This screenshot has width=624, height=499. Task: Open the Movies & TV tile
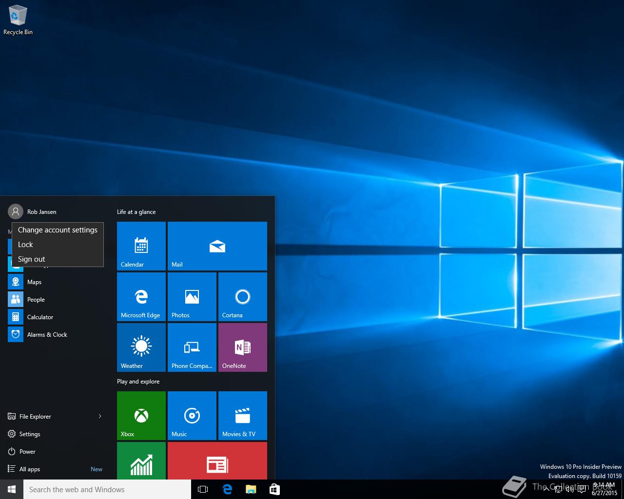click(x=243, y=416)
